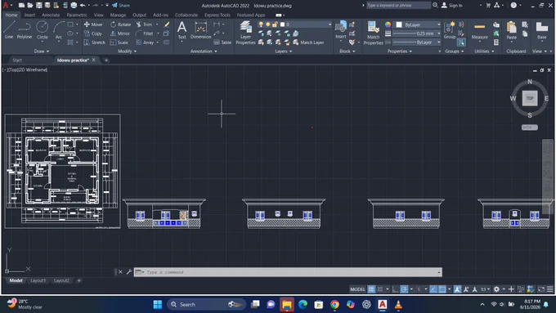Start the Dimension tool
The width and height of the screenshot is (556, 313).
200,29
